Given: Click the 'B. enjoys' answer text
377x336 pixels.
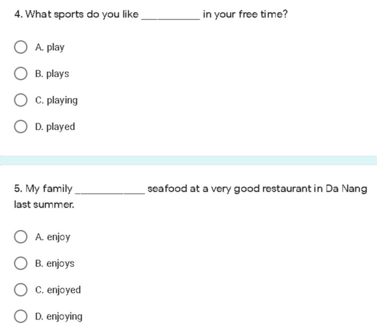Looking at the screenshot, I should [x=55, y=263].
